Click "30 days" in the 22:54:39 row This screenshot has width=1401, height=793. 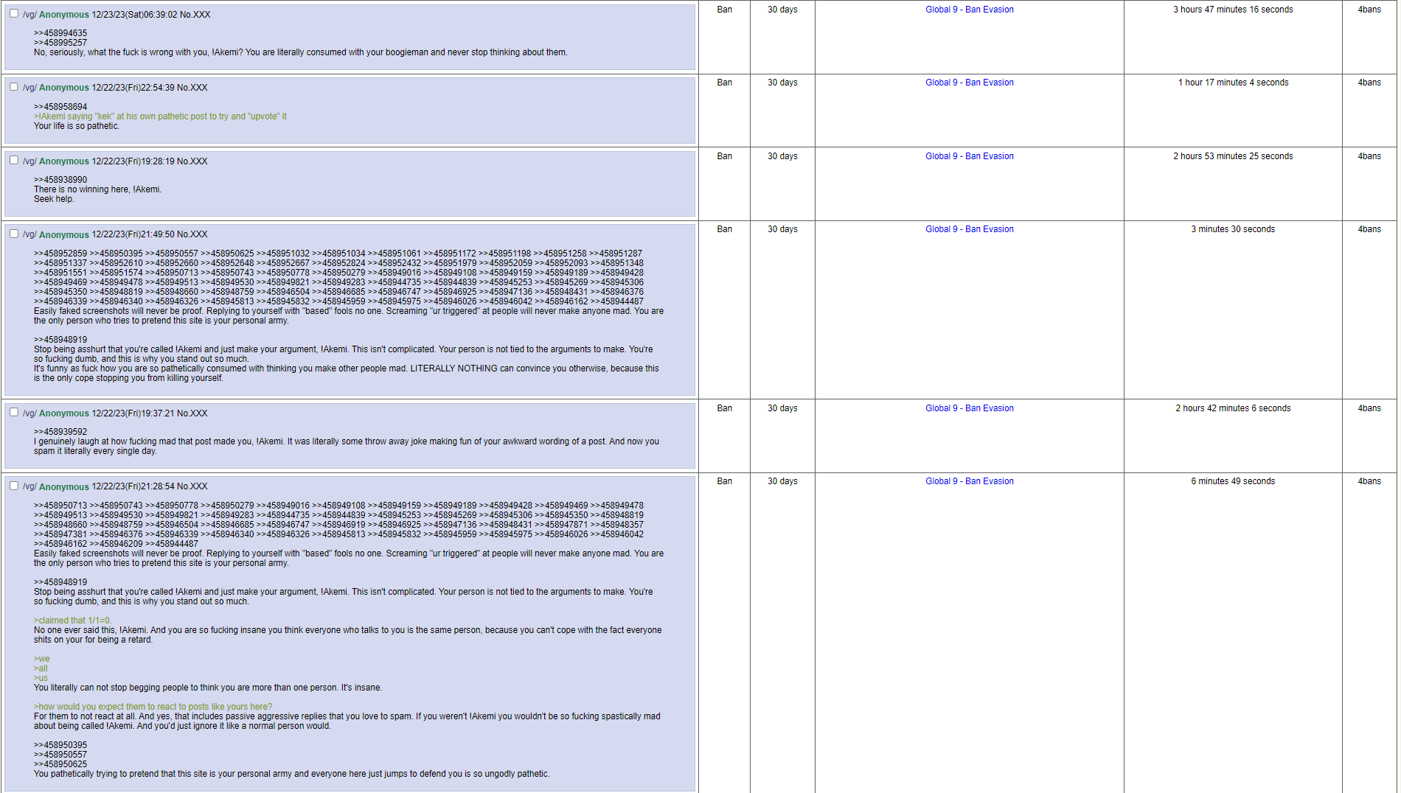782,83
